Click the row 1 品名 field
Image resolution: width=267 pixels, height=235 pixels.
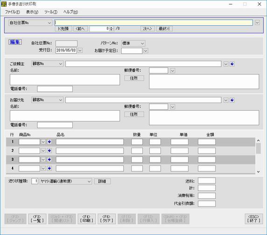[x=90, y=142]
